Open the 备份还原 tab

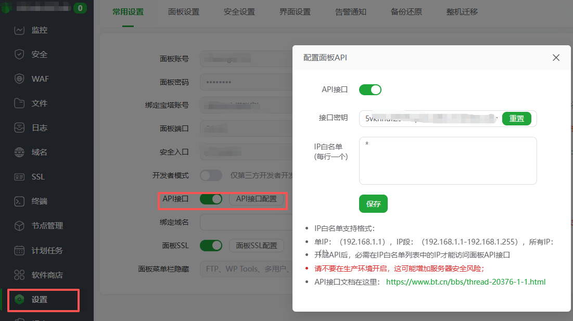[406, 11]
